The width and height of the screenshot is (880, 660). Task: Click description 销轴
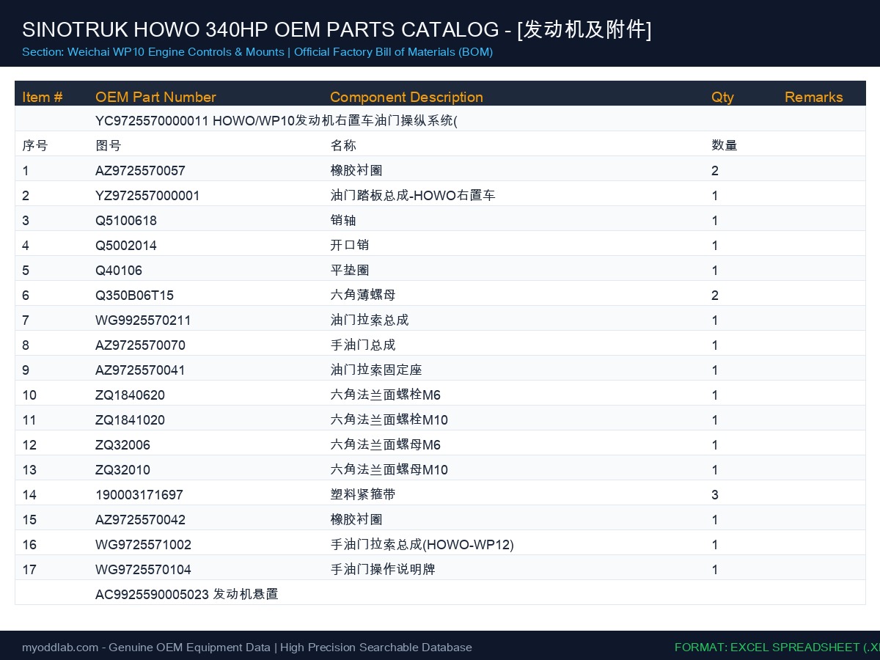pyautogui.click(x=343, y=220)
